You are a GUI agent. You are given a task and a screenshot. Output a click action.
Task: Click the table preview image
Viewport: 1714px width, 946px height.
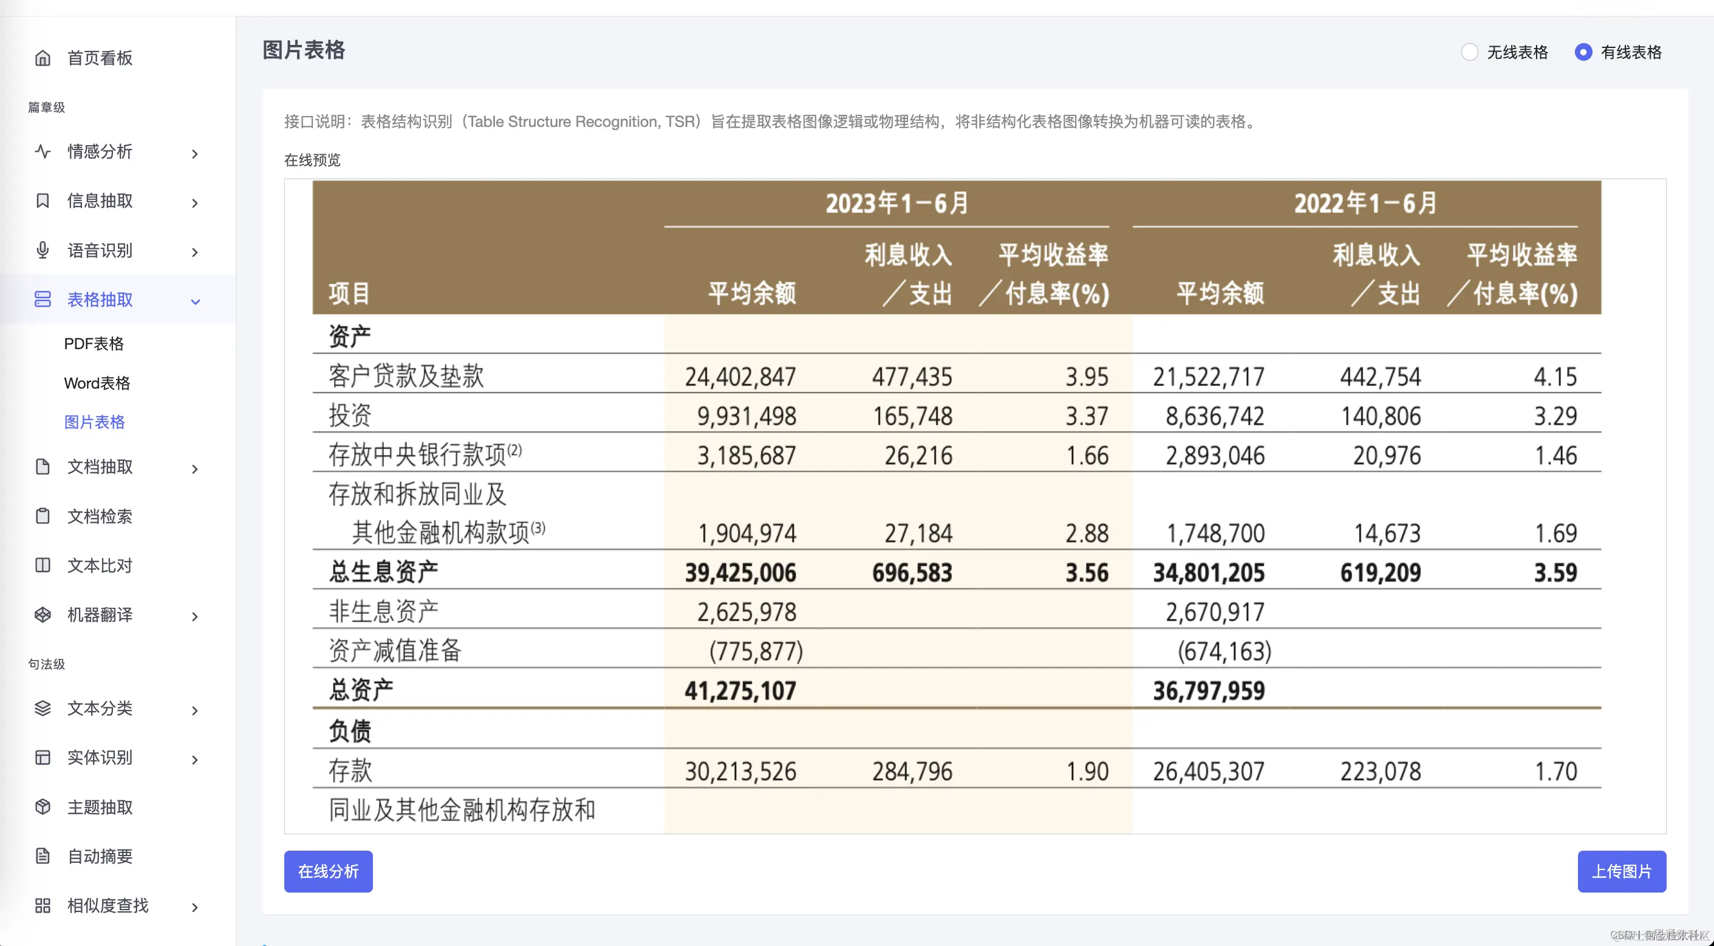pyautogui.click(x=956, y=506)
